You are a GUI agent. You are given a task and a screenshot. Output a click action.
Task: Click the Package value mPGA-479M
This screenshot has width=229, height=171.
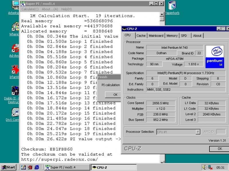click(175, 59)
